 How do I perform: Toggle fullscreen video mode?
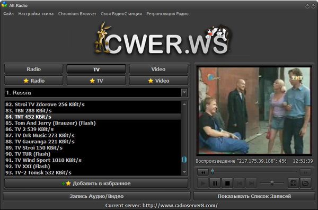pos(294,183)
